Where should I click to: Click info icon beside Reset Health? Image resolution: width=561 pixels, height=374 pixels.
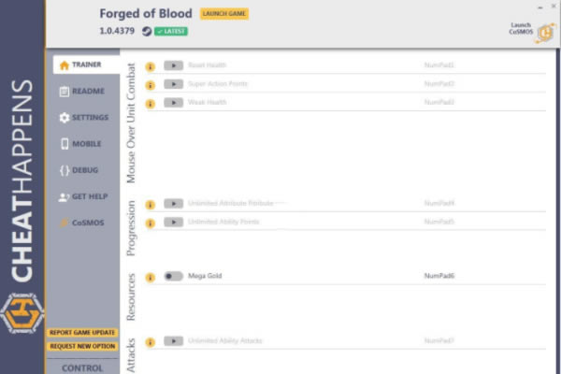coord(150,65)
